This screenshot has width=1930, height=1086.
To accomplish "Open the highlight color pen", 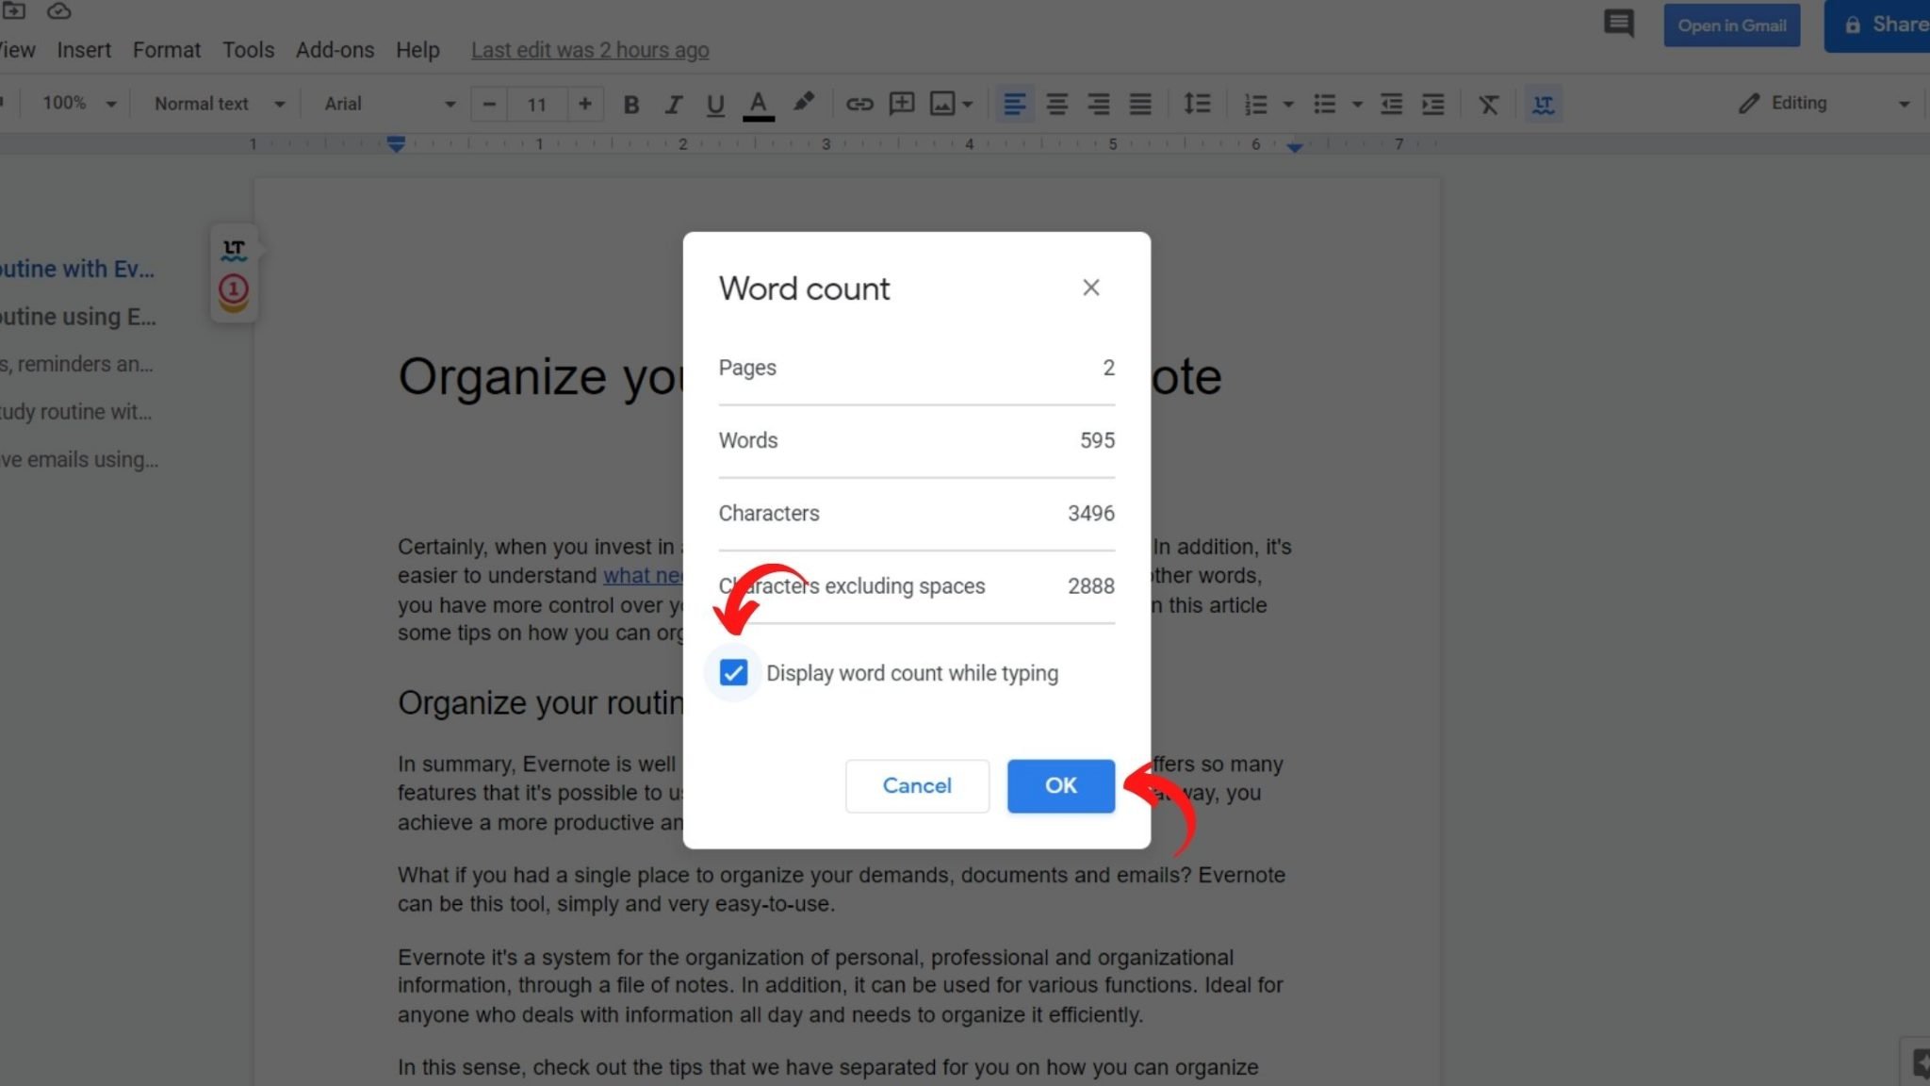I will tap(803, 103).
